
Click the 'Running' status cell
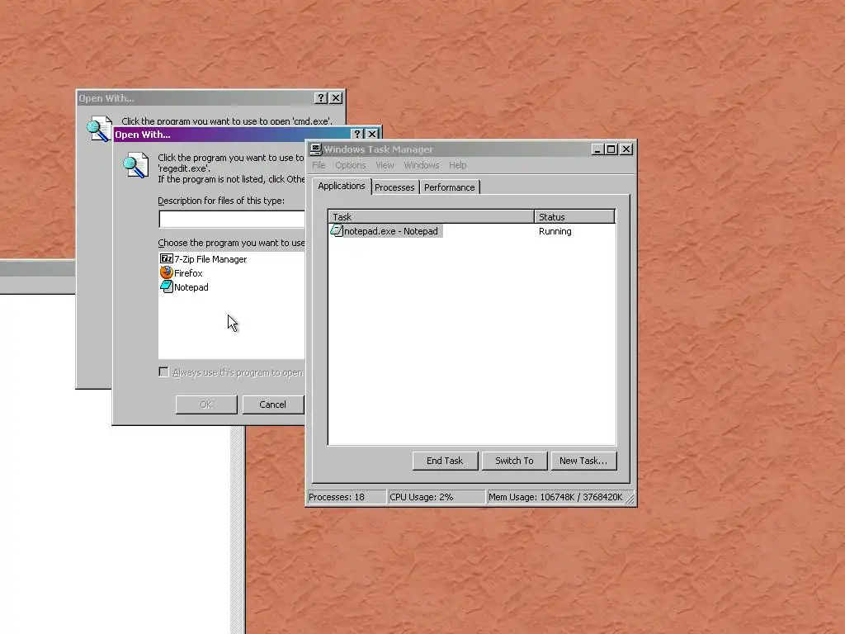(555, 231)
